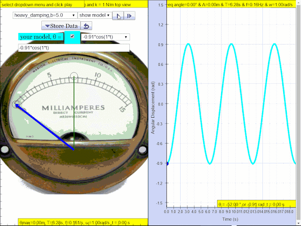This screenshot has width=301, height=226.
Task: Open the heavy_damping,b=5.0 dropdown
Action: (45, 15)
